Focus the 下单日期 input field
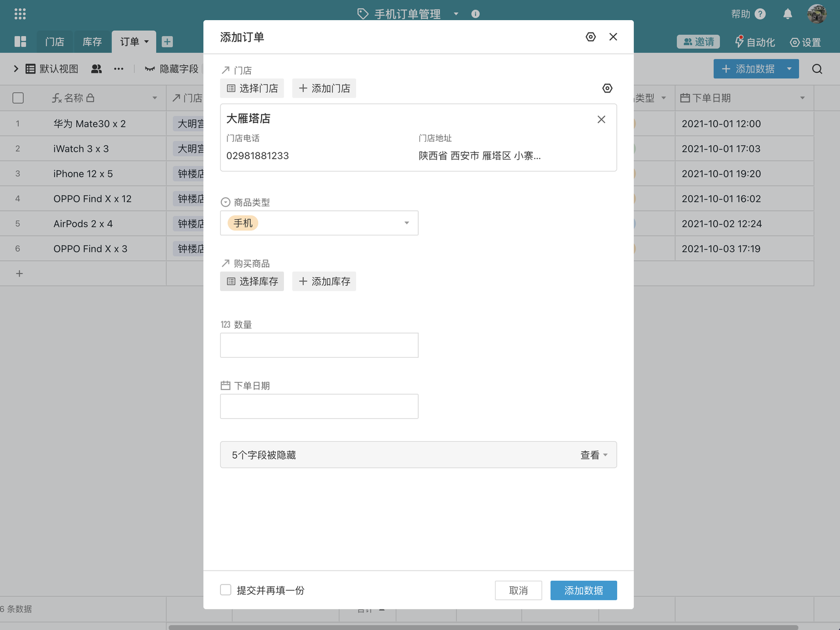Viewport: 840px width, 630px height. coord(319,406)
